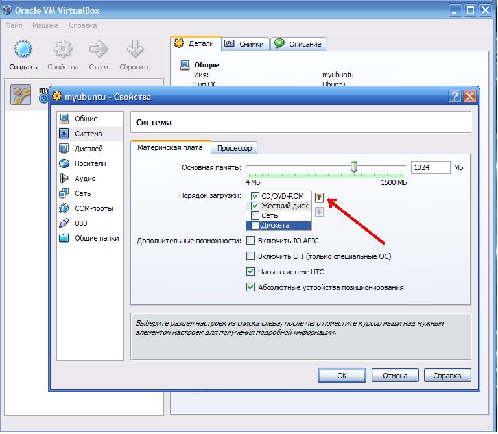The width and height of the screenshot is (498, 434).
Task: Switch to the Процессор tab
Action: 234,148
